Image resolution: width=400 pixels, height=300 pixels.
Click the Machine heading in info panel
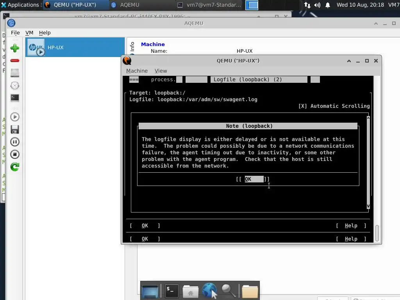153,44
